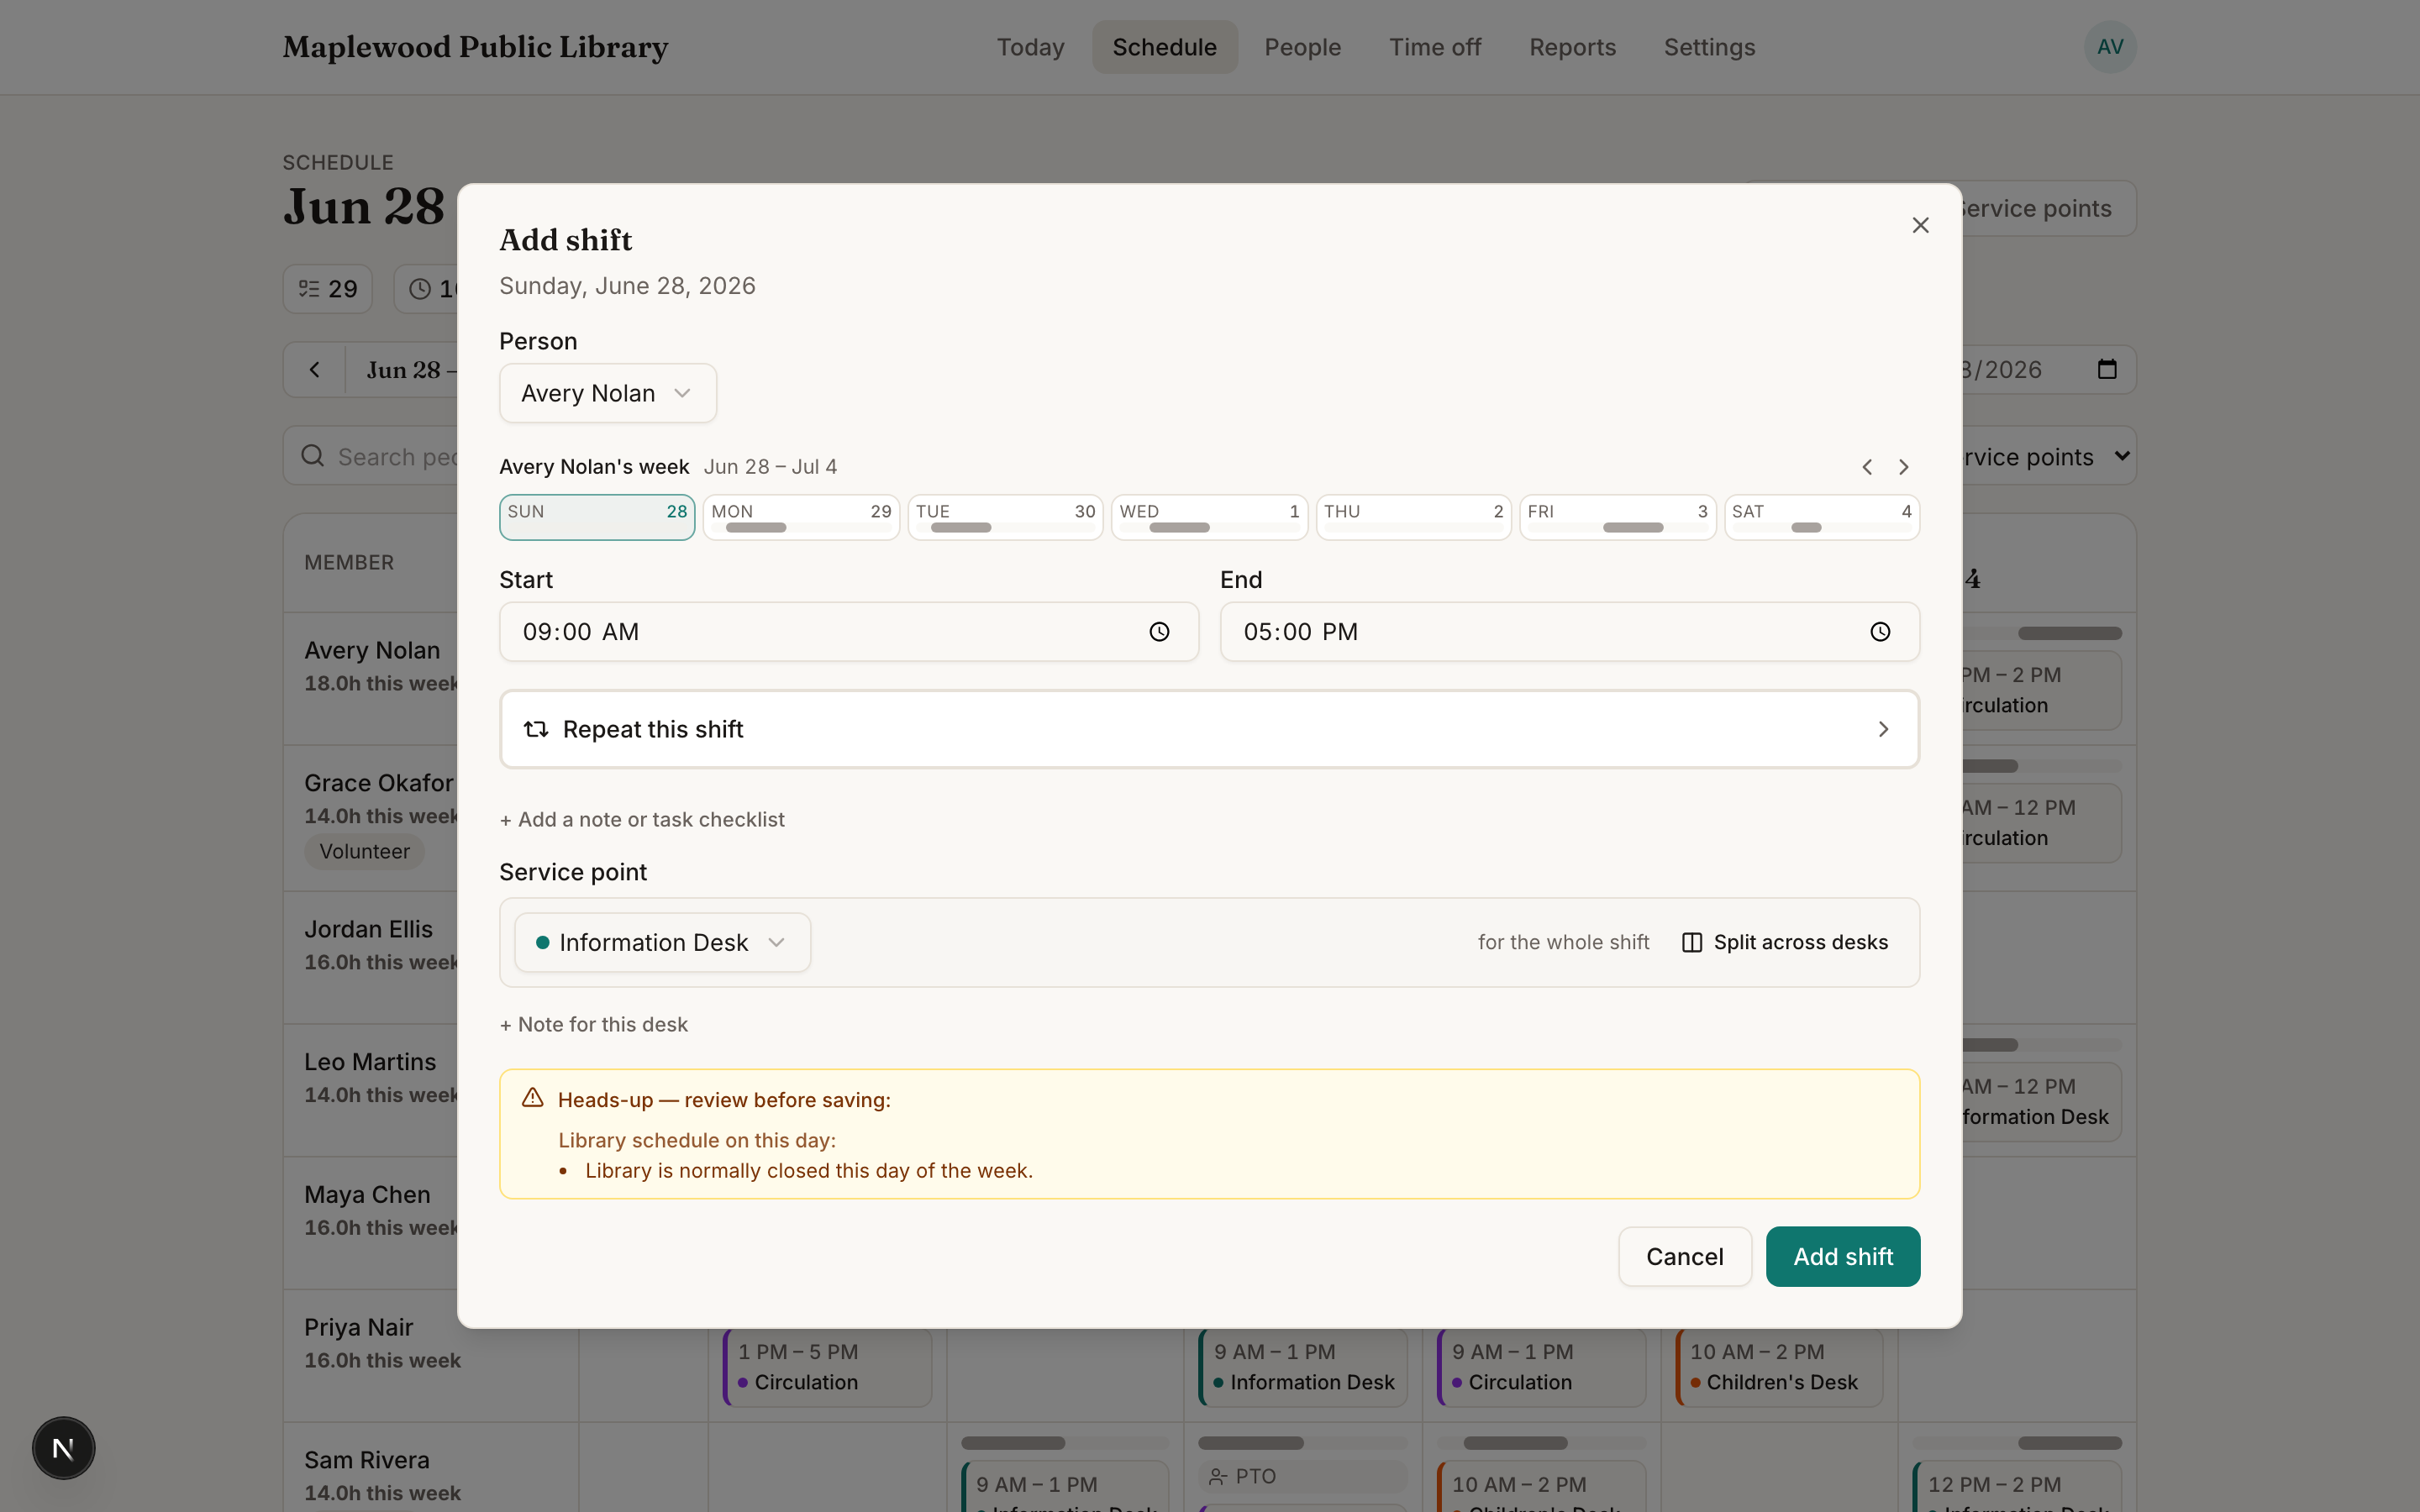Viewport: 2420px width, 1512px height.
Task: Click the shift count 29 chip
Action: click(x=328, y=289)
